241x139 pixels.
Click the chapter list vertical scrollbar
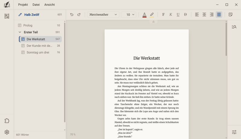[x=65, y=72]
